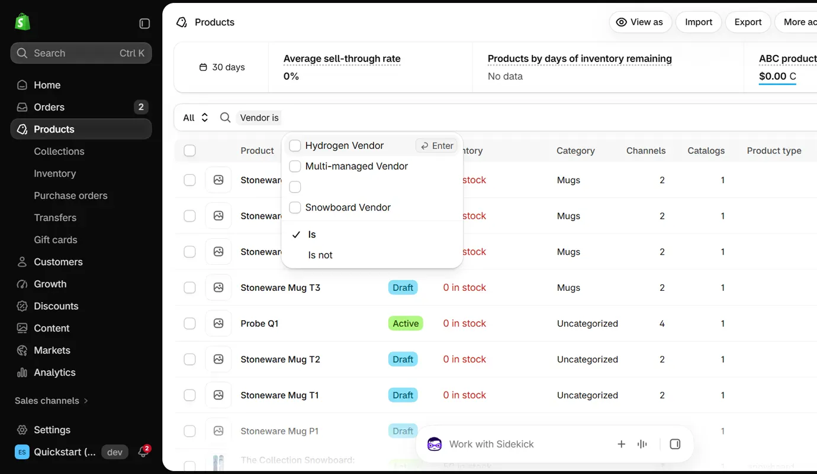This screenshot has height=474, width=817.
Task: Expand Sales channels section
Action: (x=52, y=401)
